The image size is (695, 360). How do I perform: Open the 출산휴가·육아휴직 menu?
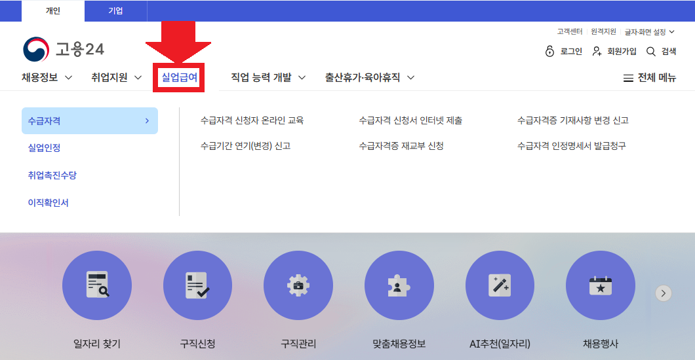363,77
